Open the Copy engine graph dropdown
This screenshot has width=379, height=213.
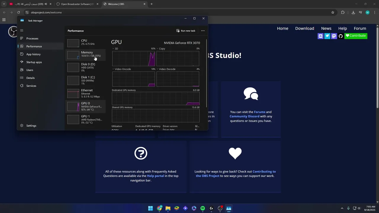click(158, 49)
